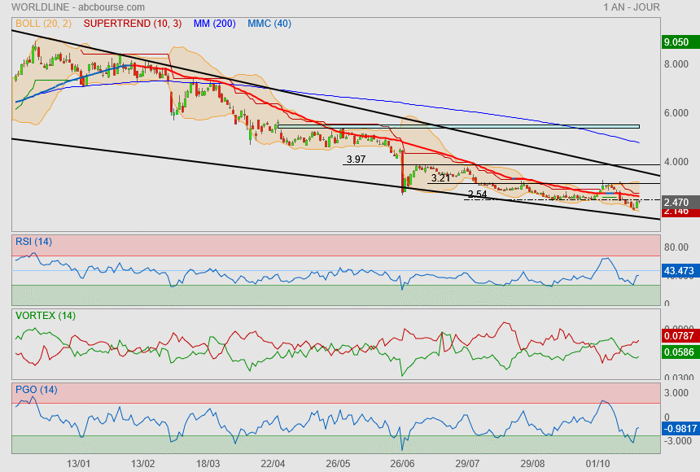Click the grey 2.470 current price tag

[677, 202]
